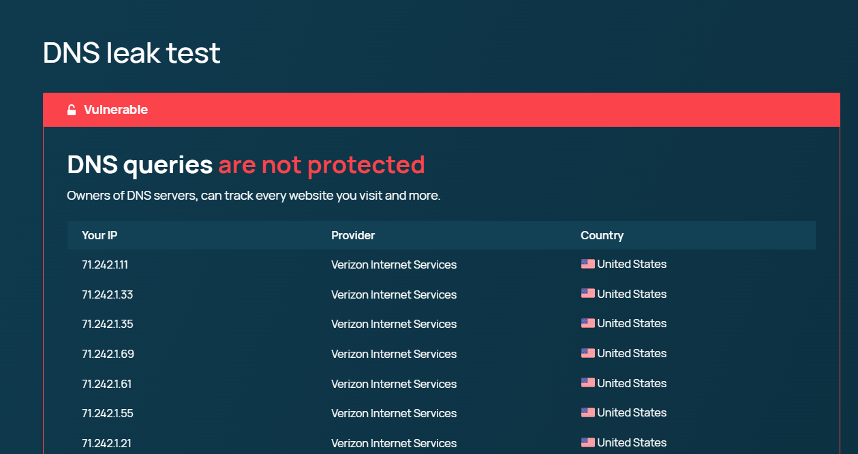Click the 'Vulnerable' status label
858x454 pixels.
(x=116, y=110)
